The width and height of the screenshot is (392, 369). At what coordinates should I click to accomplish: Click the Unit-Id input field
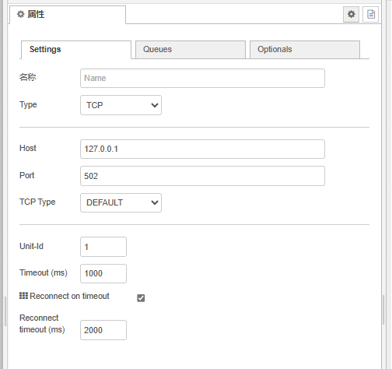tap(103, 247)
